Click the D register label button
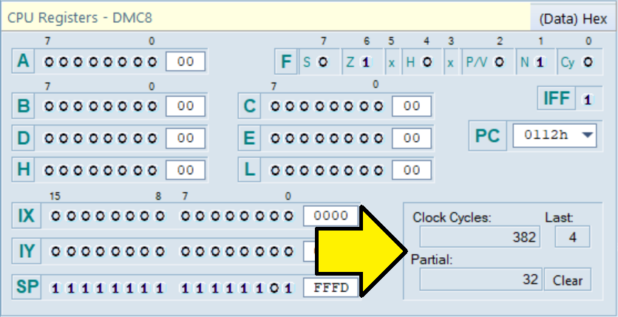The height and width of the screenshot is (317, 618). tap(23, 138)
